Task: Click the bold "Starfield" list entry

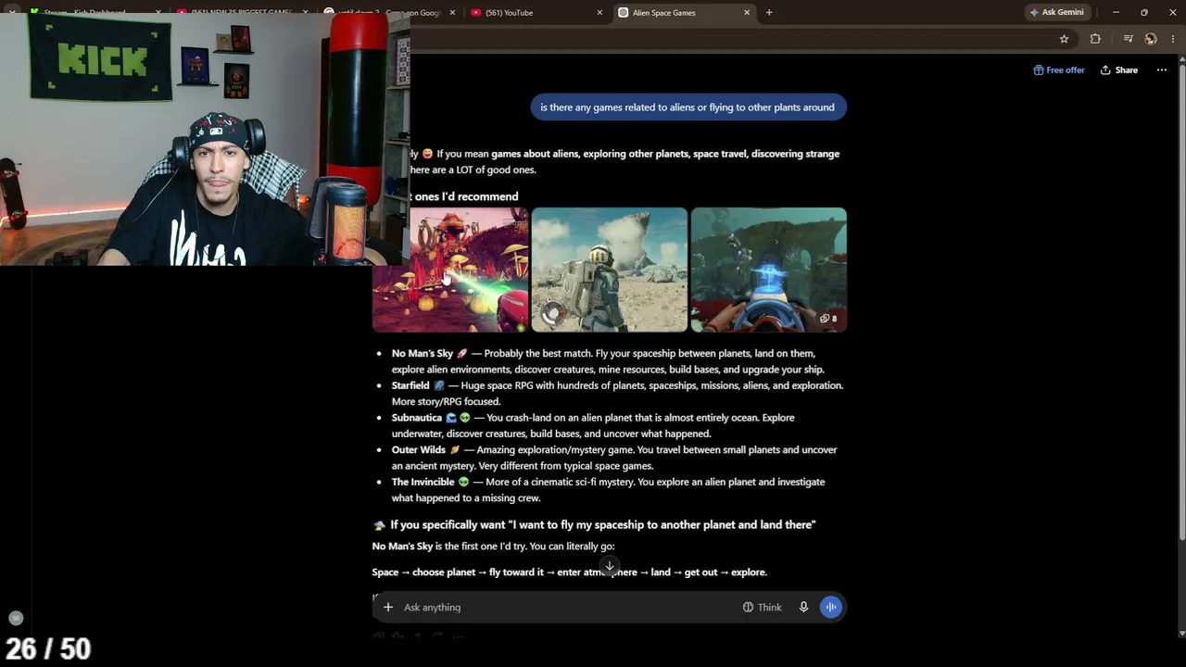Action: tap(410, 385)
